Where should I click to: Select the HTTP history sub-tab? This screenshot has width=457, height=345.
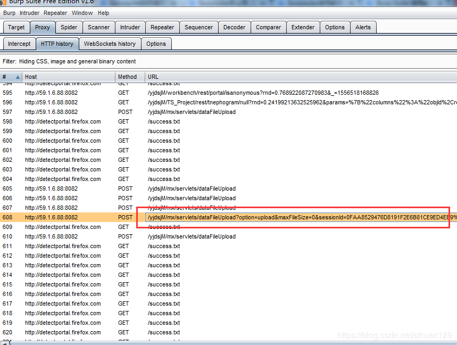[57, 44]
